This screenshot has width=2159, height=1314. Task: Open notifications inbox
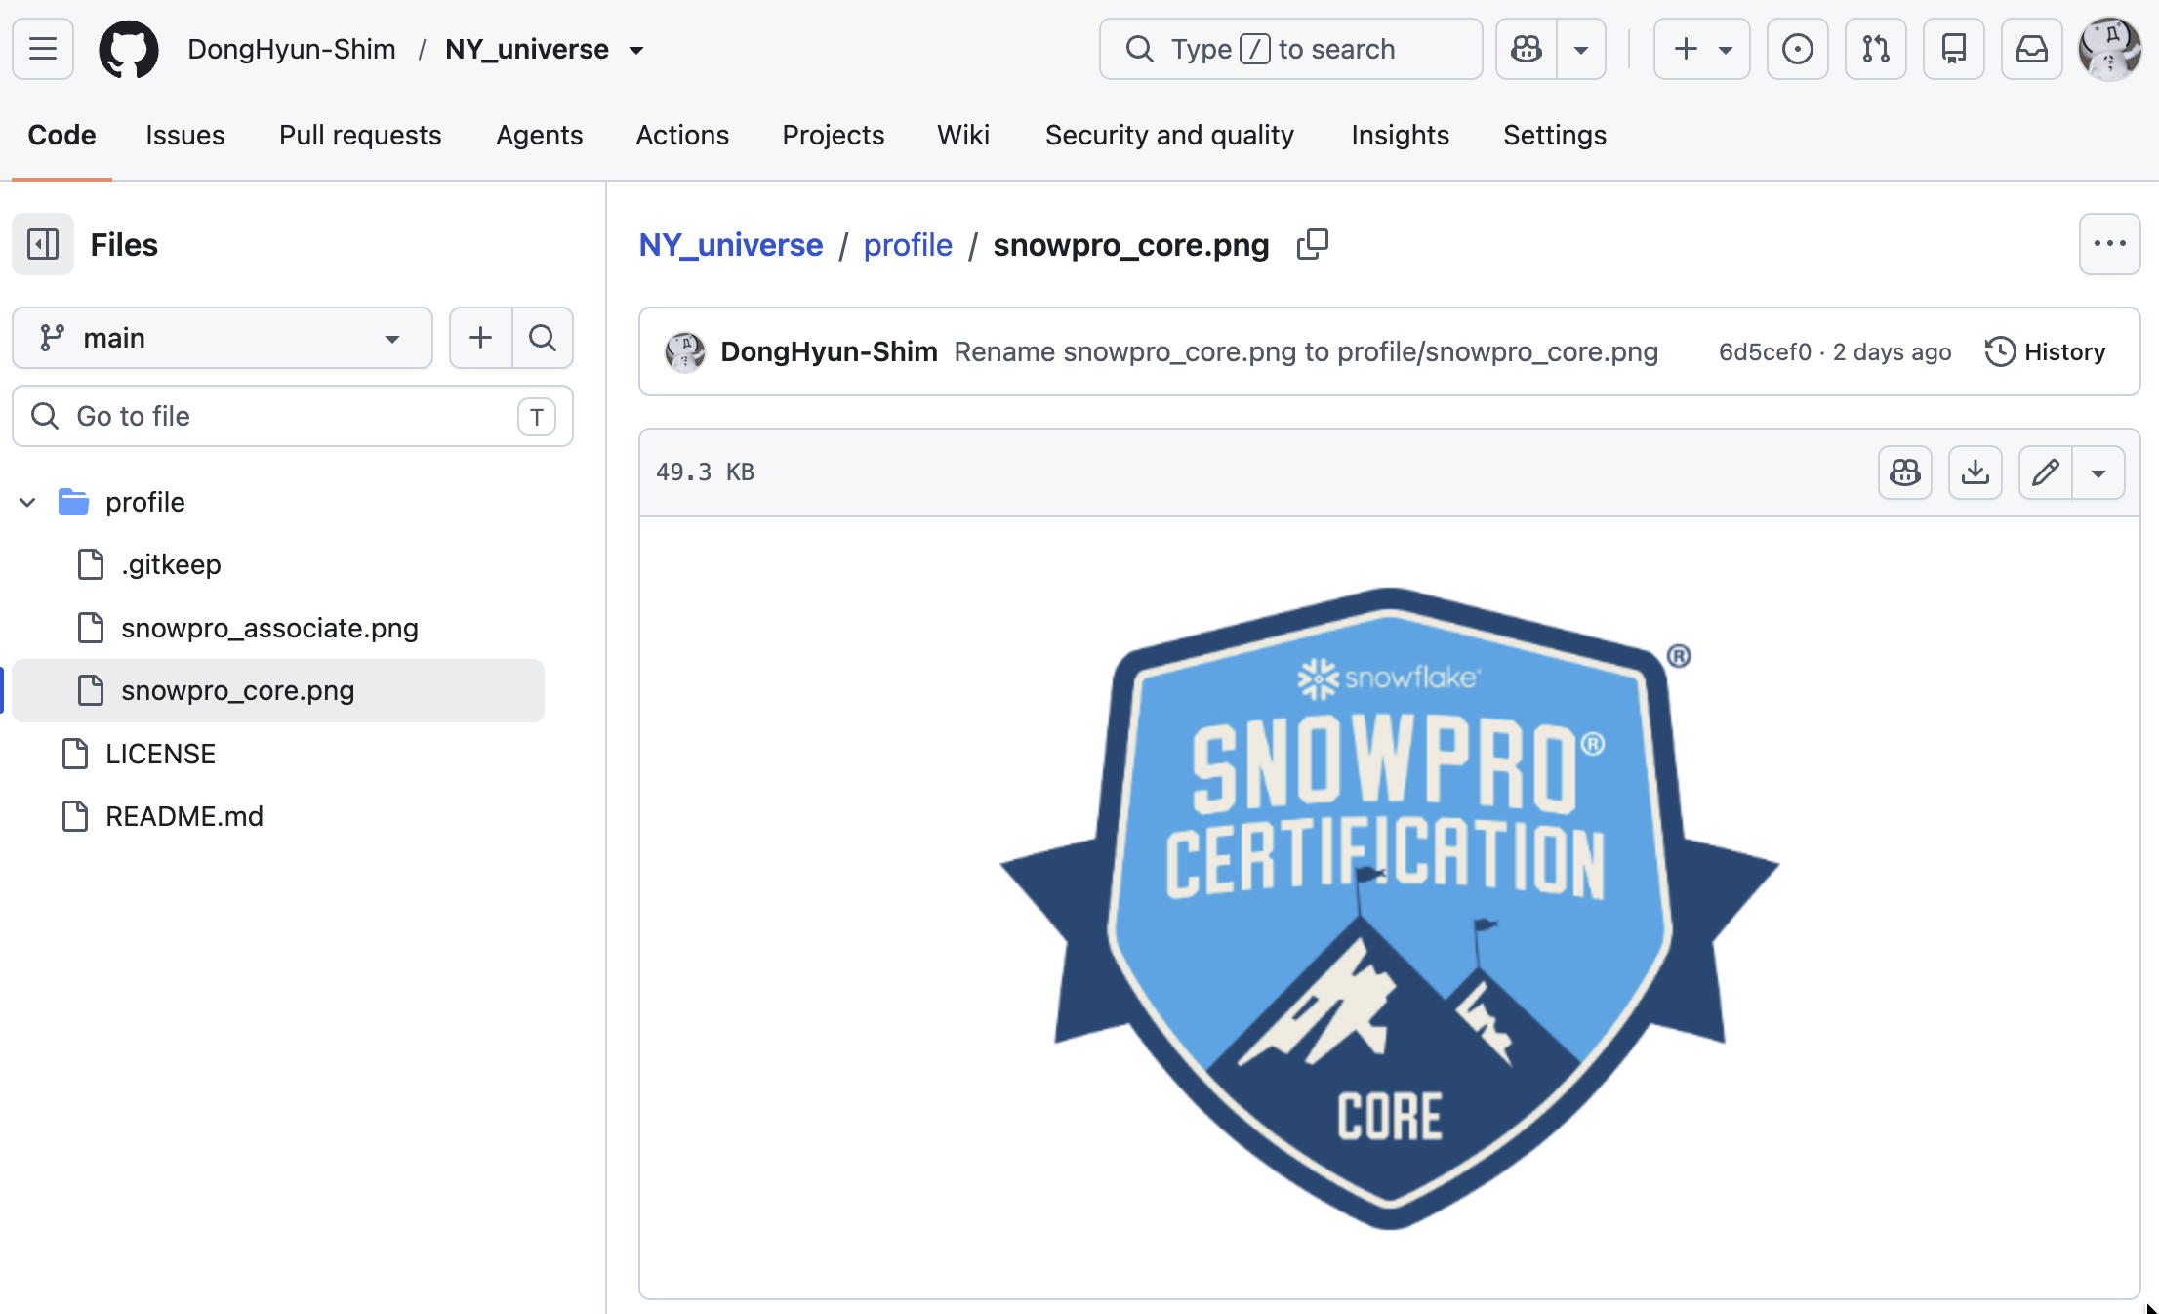[x=2032, y=49]
